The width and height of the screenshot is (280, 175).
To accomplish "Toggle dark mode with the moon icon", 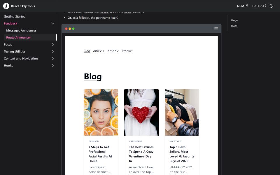I will 272,6.
